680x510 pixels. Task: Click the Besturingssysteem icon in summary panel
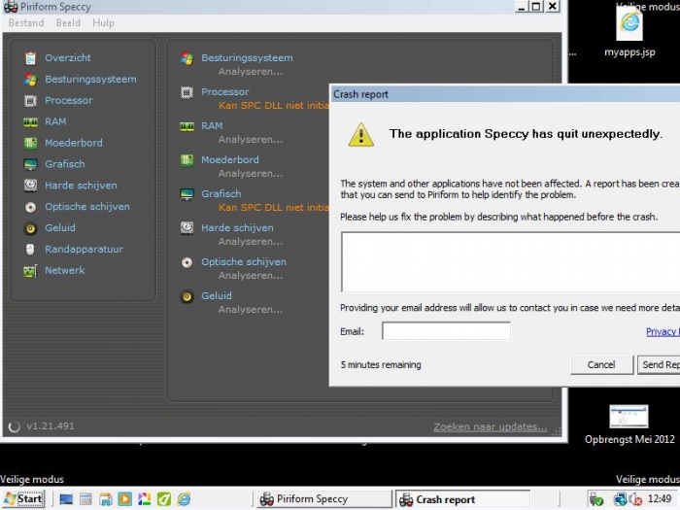click(x=187, y=58)
